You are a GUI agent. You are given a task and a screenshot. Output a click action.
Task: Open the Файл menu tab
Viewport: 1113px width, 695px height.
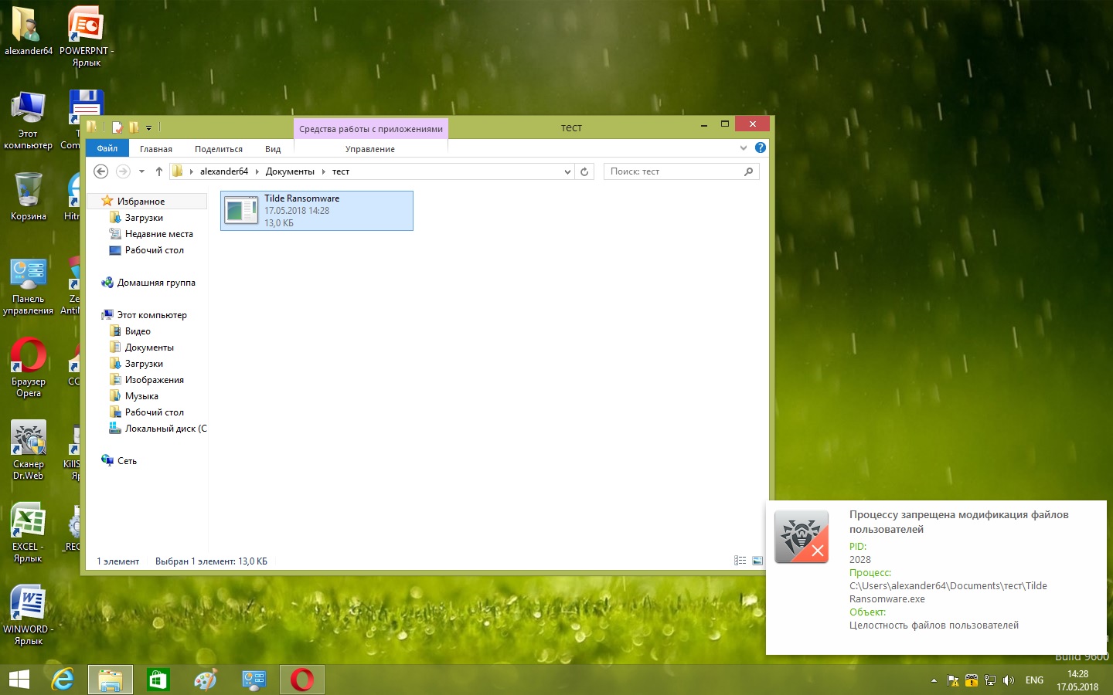pyautogui.click(x=107, y=149)
